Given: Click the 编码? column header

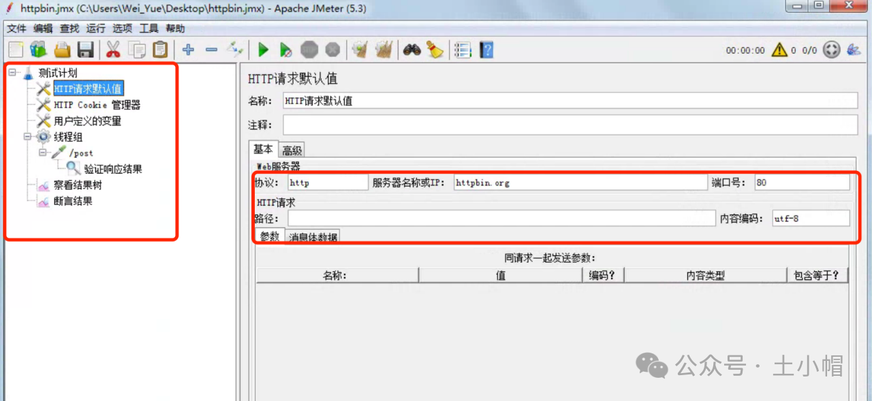Looking at the screenshot, I should point(604,275).
